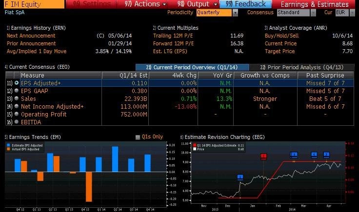The image size is (359, 212).
Task: Click the white Price legend swatch
Action: coord(195,149)
